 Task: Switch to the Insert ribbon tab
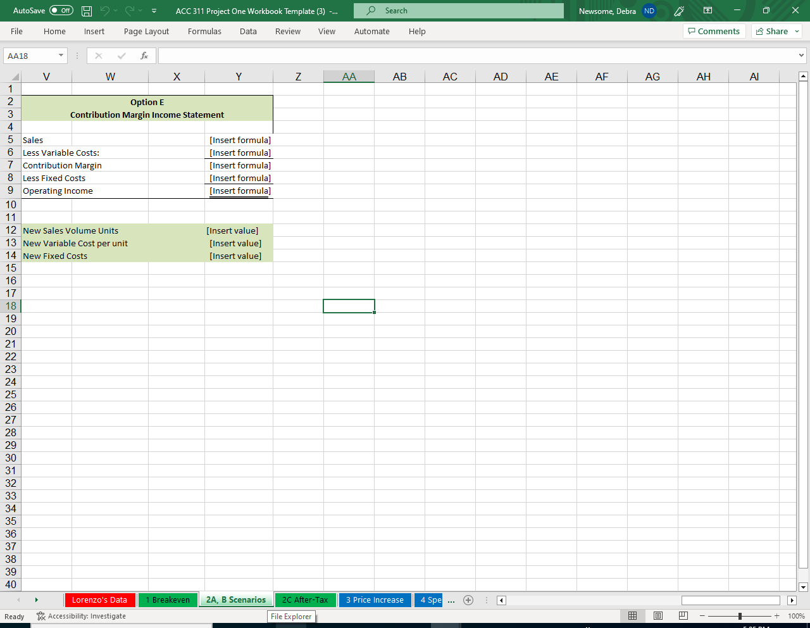94,31
